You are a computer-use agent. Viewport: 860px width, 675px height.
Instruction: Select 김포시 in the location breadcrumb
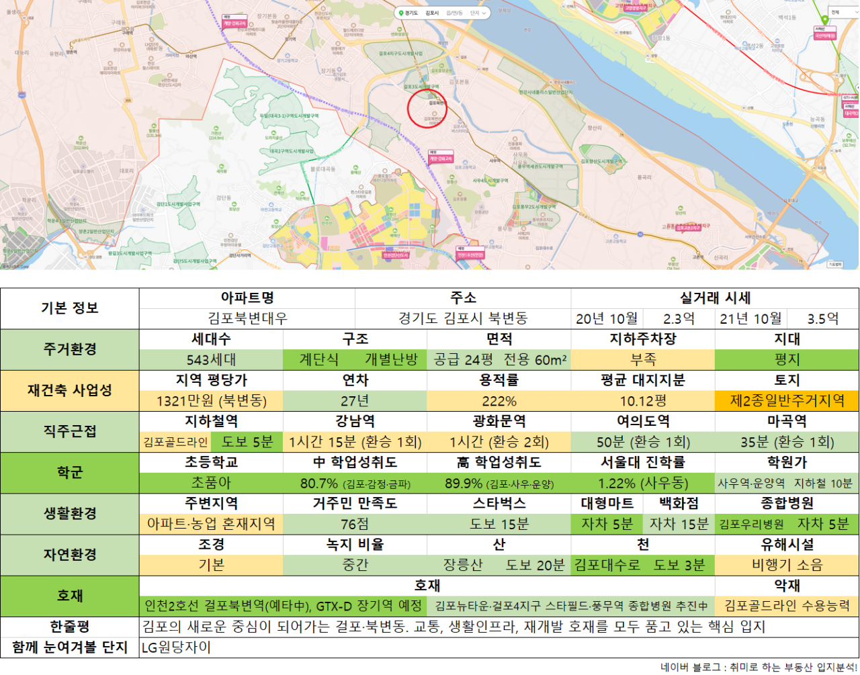pos(432,13)
